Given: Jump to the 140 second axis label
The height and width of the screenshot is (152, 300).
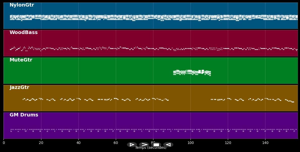Looking at the screenshot, I should click(265, 143).
